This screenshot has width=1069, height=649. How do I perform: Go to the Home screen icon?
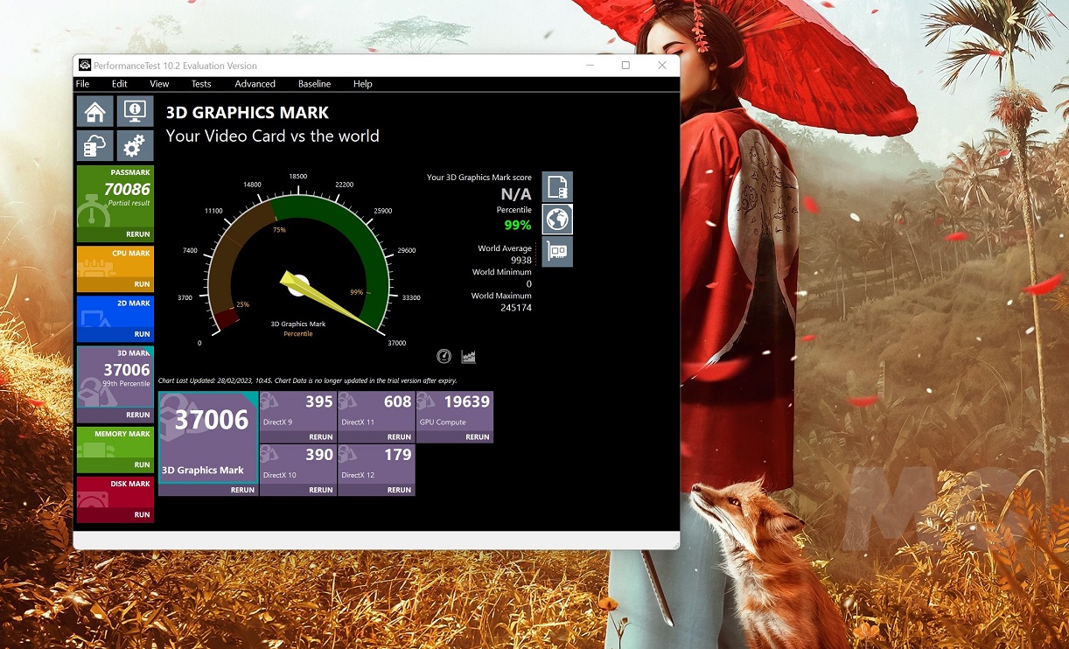pos(95,112)
